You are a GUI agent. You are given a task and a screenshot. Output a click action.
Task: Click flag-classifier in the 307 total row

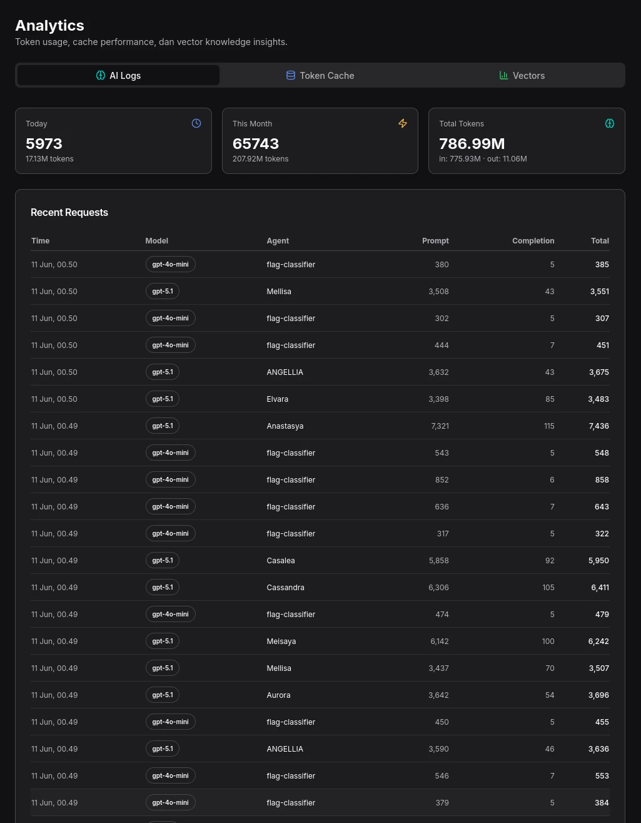point(291,319)
